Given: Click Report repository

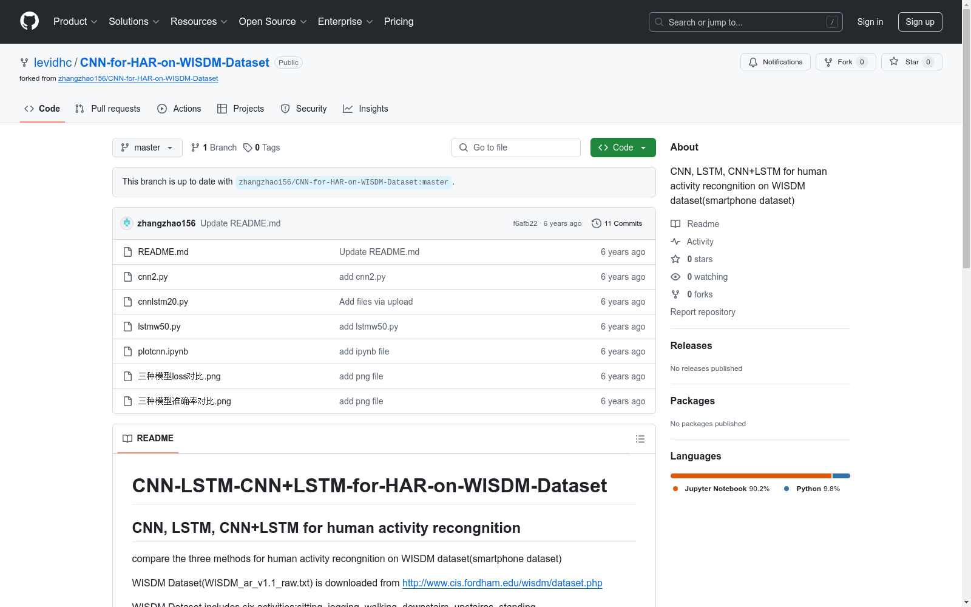Looking at the screenshot, I should [703, 312].
